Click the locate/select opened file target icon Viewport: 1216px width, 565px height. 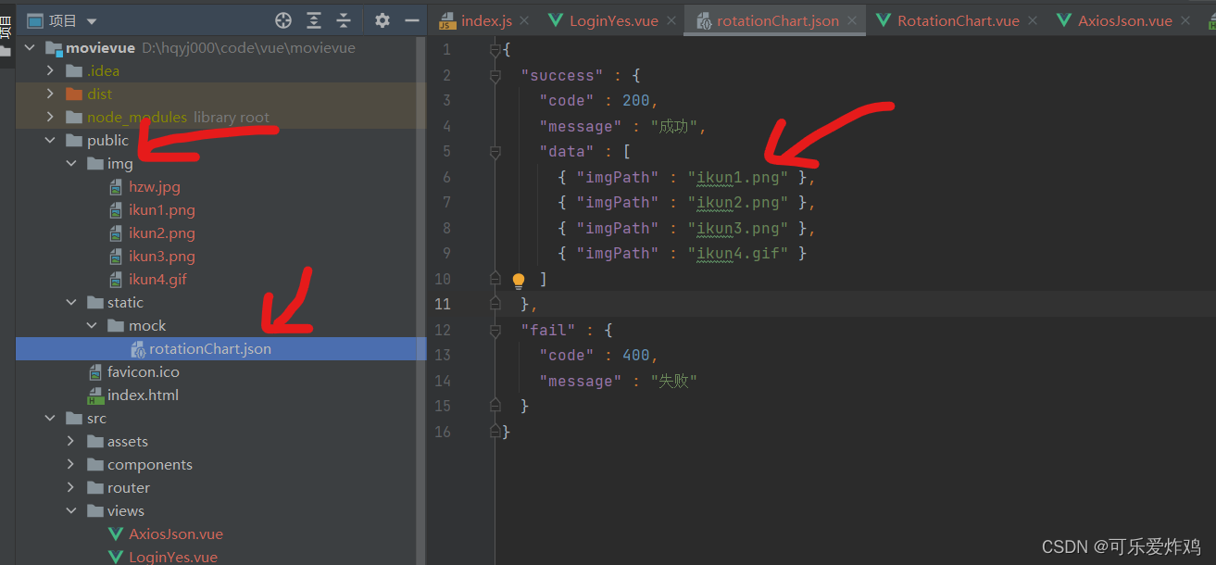tap(283, 20)
